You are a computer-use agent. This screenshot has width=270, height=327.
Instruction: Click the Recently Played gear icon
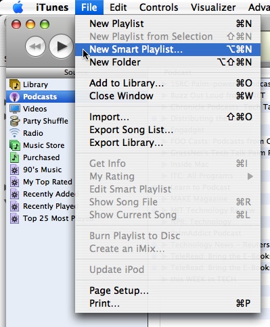[15, 206]
